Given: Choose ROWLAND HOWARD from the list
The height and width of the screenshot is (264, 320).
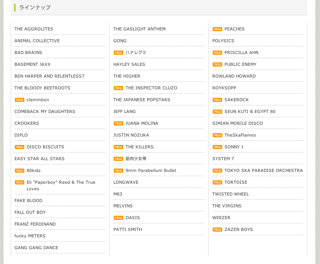Looking at the screenshot, I should pyautogui.click(x=234, y=76).
